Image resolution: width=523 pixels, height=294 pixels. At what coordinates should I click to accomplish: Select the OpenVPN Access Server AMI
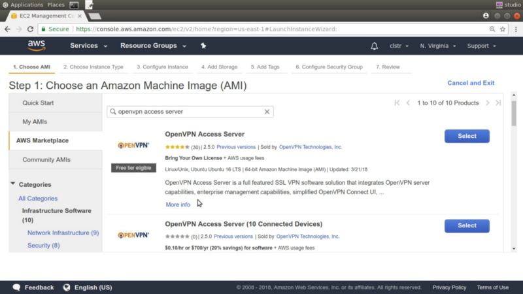click(x=467, y=136)
